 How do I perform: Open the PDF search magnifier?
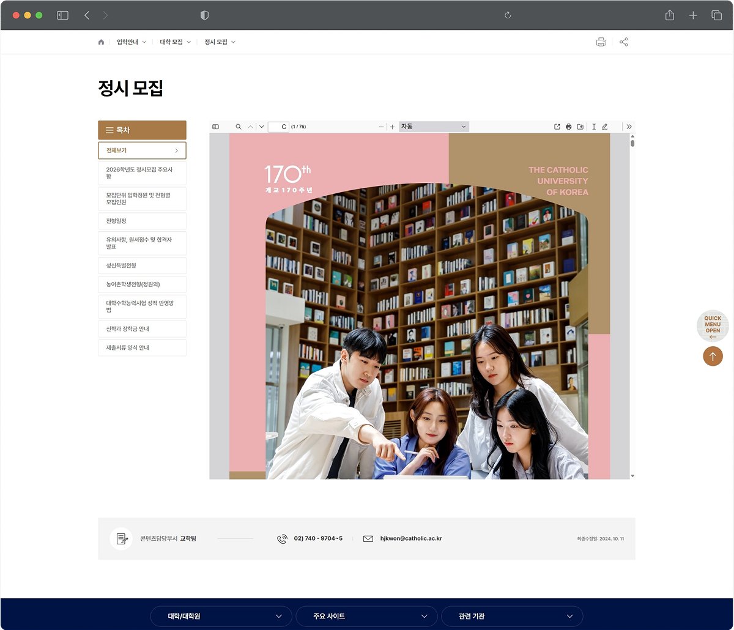[239, 127]
